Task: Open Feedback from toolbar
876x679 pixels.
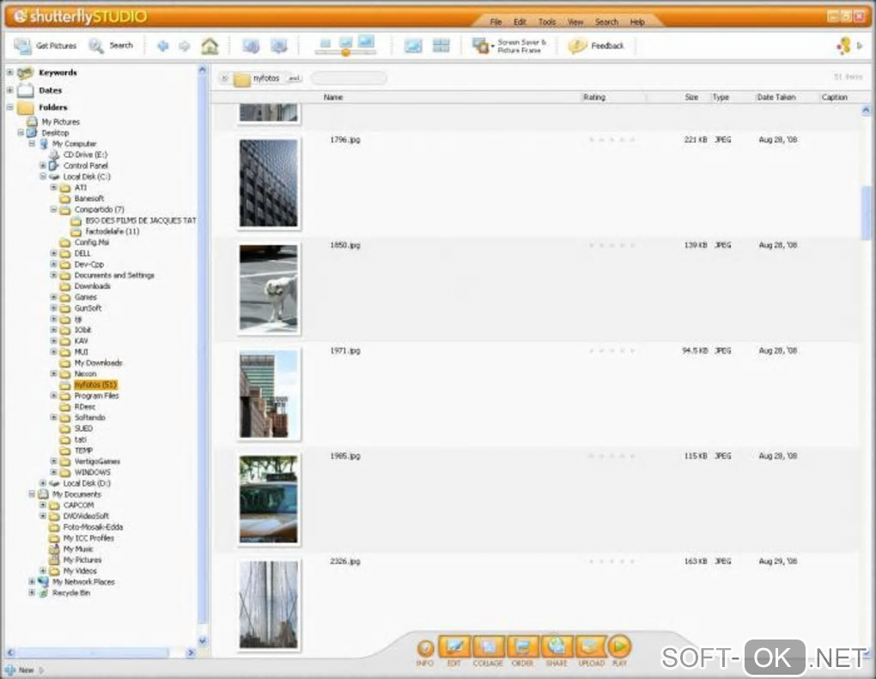Action: tap(596, 45)
